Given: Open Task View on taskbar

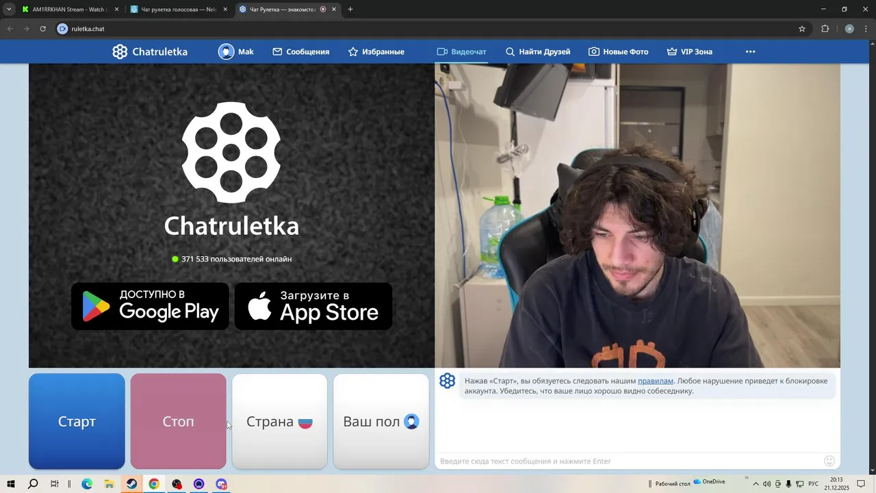Looking at the screenshot, I should (55, 484).
